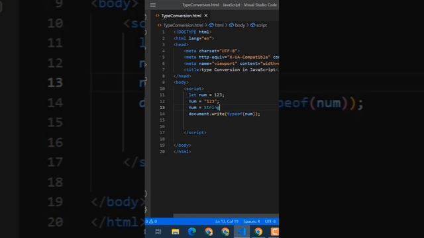Change indentation via Spaces: 4

[x=252, y=221]
